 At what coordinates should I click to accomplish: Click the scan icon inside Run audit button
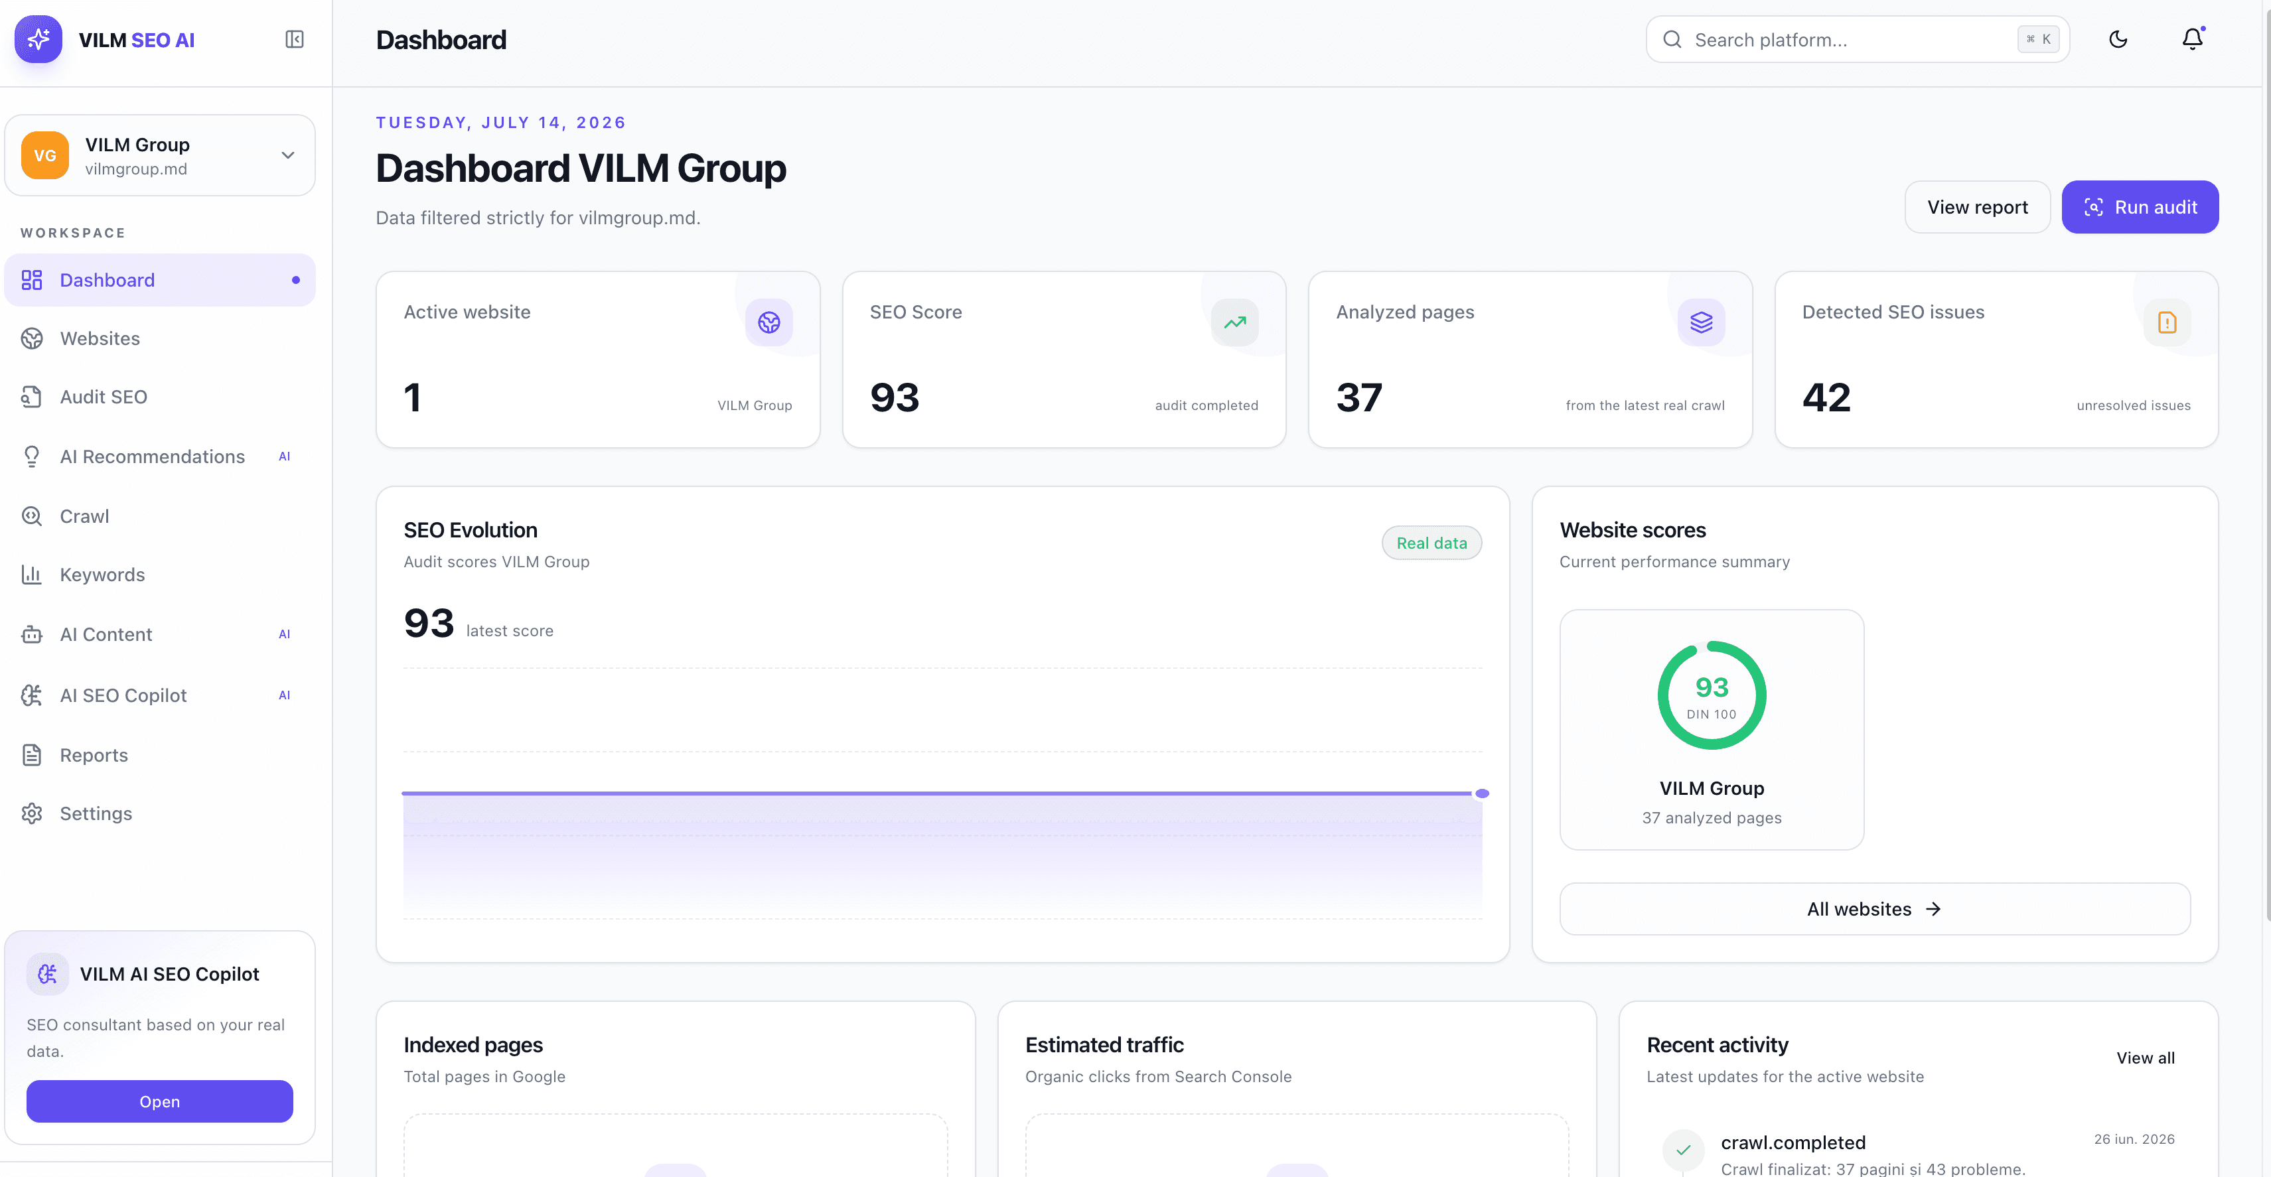tap(2094, 207)
